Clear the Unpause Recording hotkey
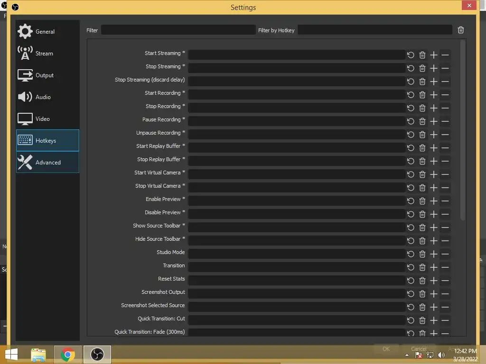The height and width of the screenshot is (364, 486). click(422, 135)
